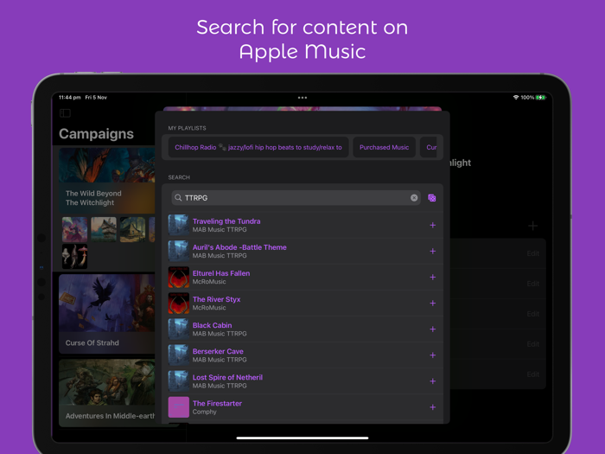Select the Berserker Cave song title
605x454 pixels.
[218, 352]
